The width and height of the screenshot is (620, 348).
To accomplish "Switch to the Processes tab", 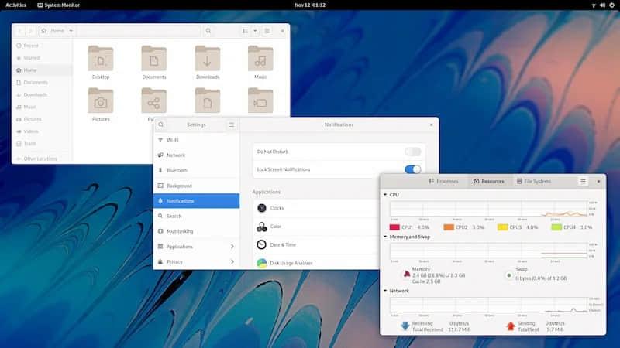I will 443,181.
